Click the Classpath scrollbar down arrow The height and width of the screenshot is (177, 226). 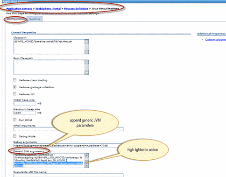click(86, 52)
